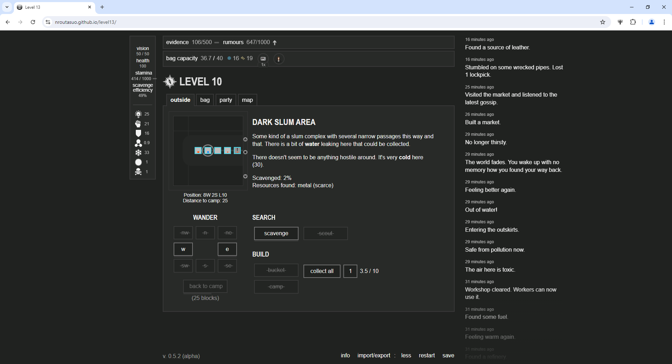The width and height of the screenshot is (672, 364).
Task: Open the browser extensions puzzle icon
Action: [x=633, y=22]
